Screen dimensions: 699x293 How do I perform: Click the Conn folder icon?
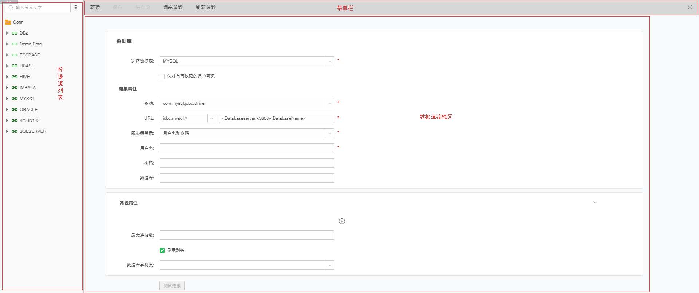pyautogui.click(x=8, y=22)
